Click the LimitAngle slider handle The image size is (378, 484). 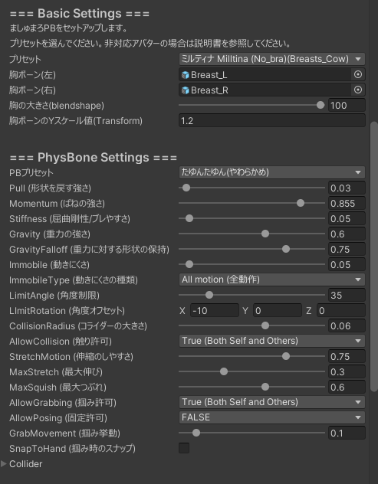pyautogui.click(x=209, y=295)
